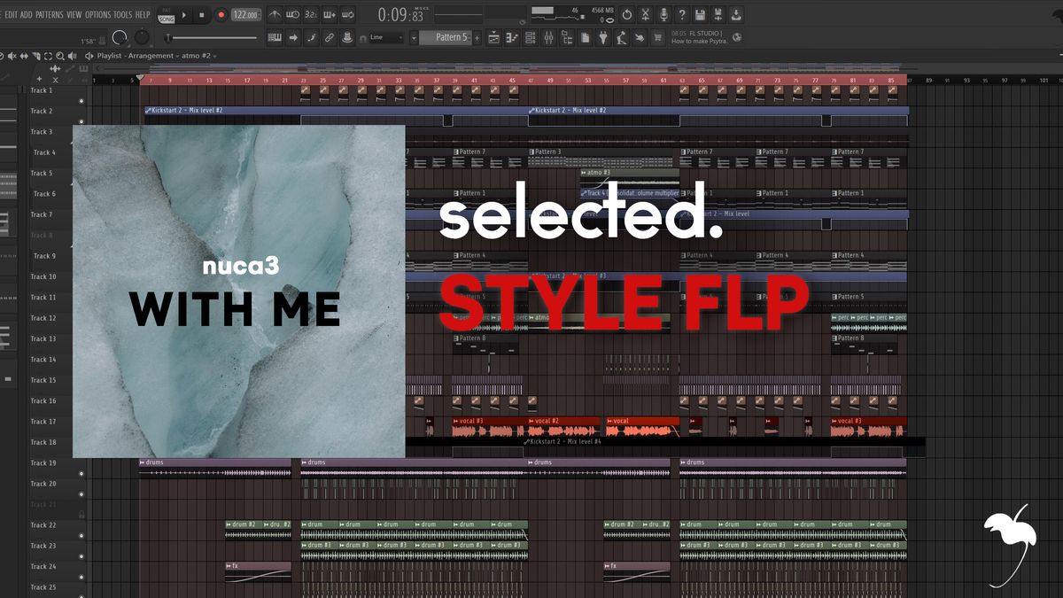The height and width of the screenshot is (598, 1063).
Task: Click the main volume slider
Action: (213, 37)
